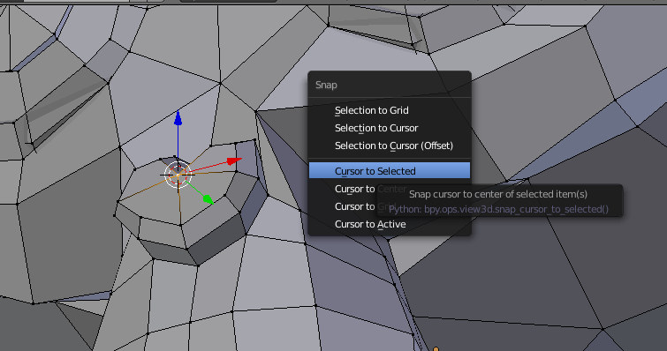Click the 3D cursor crosshair

tap(178, 175)
